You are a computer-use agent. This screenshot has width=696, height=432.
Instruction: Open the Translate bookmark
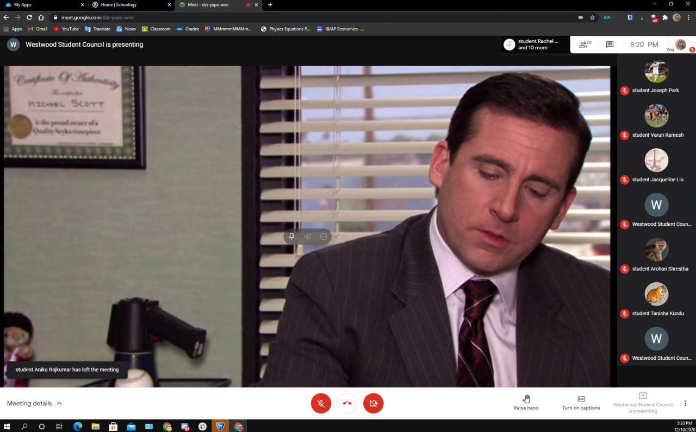point(98,29)
